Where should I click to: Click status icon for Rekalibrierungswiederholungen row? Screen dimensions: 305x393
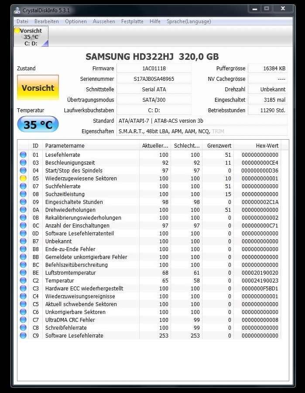(x=23, y=217)
